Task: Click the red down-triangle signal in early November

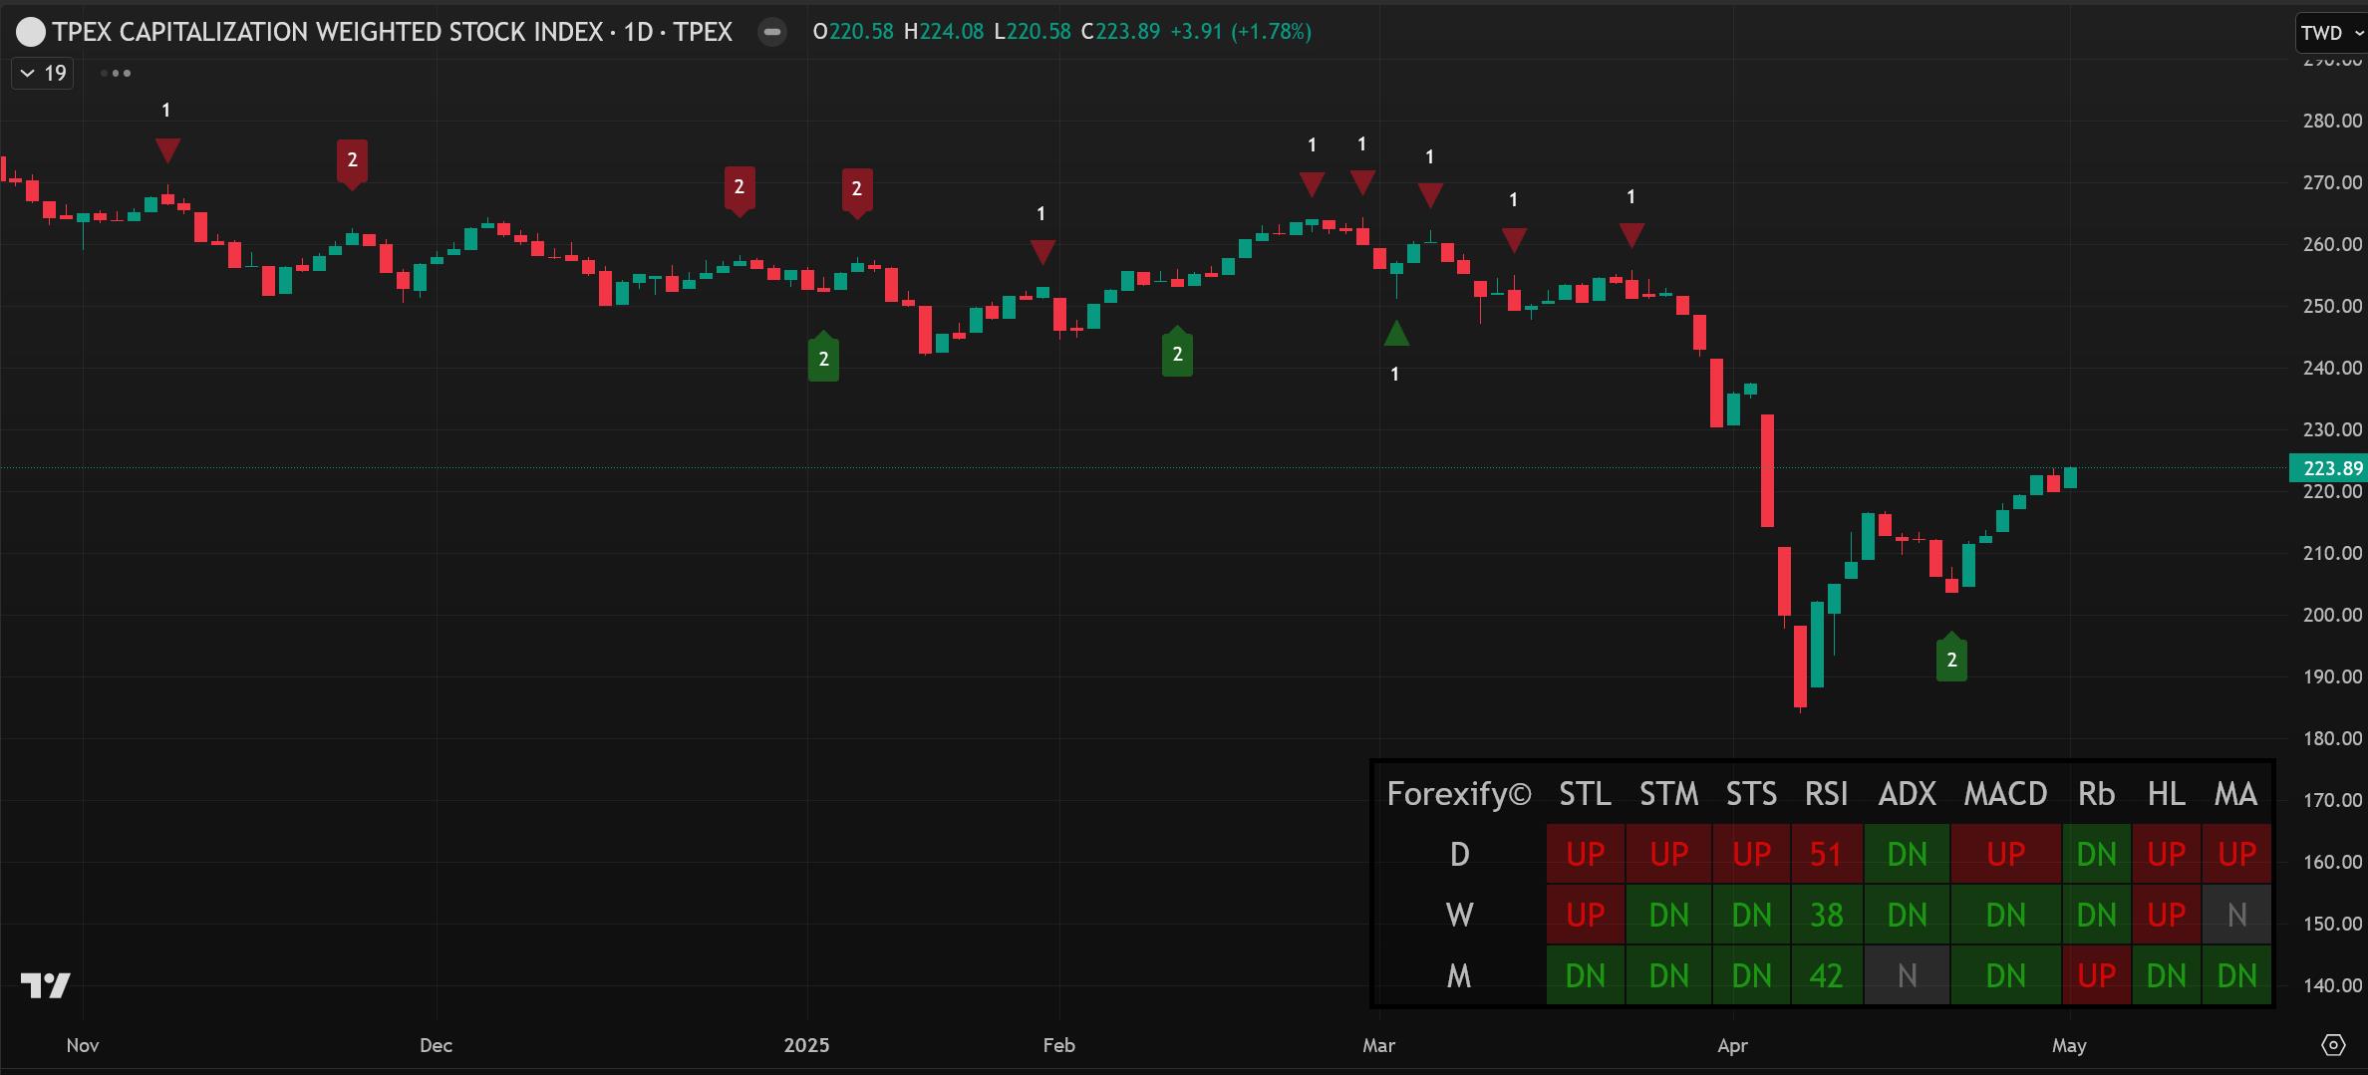Action: (x=167, y=150)
